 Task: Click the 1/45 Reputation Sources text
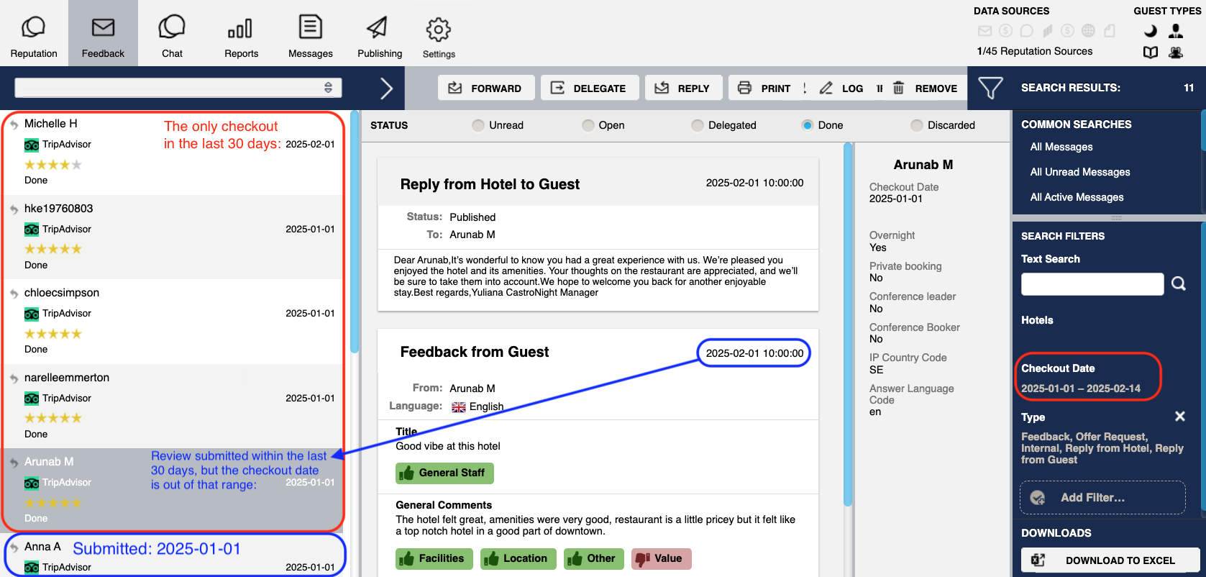click(x=1034, y=51)
